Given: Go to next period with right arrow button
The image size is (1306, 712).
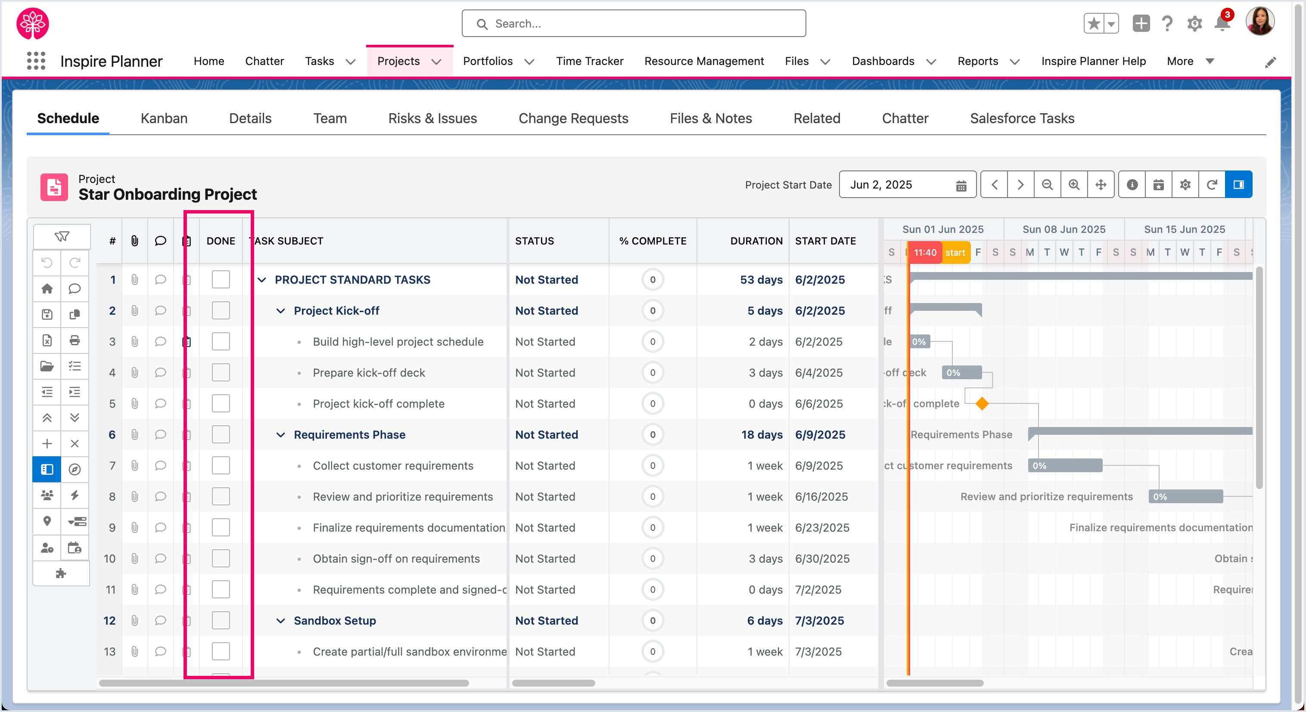Looking at the screenshot, I should (x=1020, y=185).
